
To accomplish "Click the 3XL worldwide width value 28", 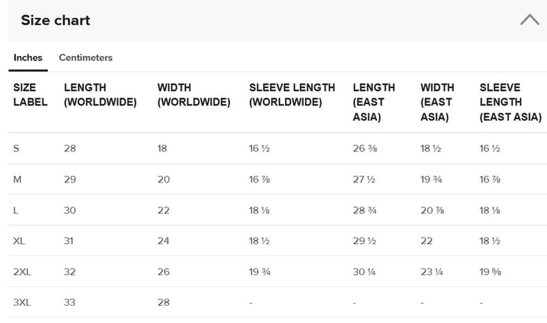I will [x=163, y=302].
